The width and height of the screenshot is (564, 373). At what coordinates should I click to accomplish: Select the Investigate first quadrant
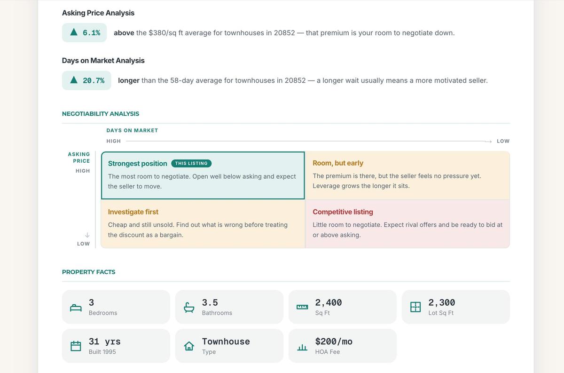203,224
